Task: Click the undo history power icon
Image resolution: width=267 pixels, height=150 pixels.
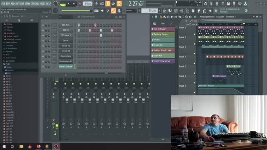Action: 206,4
